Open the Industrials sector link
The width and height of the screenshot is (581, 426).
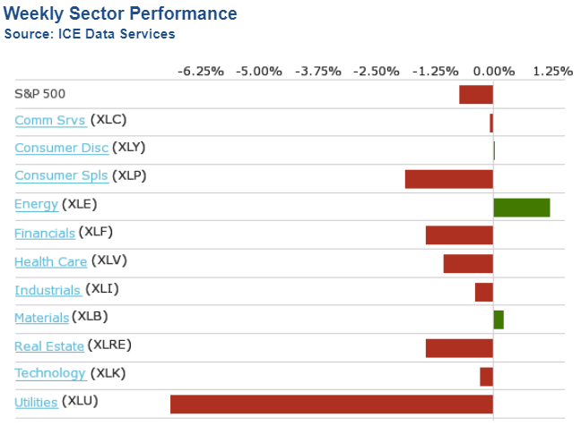[48, 290]
